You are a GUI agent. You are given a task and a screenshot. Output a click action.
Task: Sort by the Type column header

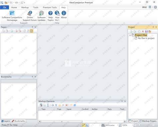coord(47,109)
